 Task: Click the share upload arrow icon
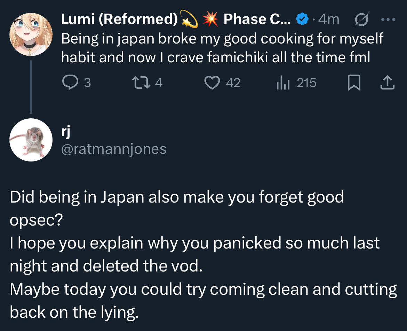[388, 83]
